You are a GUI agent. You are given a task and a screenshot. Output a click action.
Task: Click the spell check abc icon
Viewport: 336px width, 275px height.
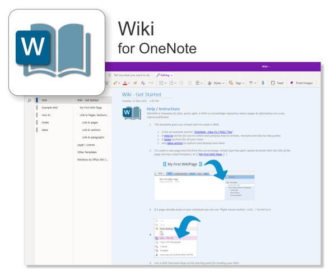point(251,83)
